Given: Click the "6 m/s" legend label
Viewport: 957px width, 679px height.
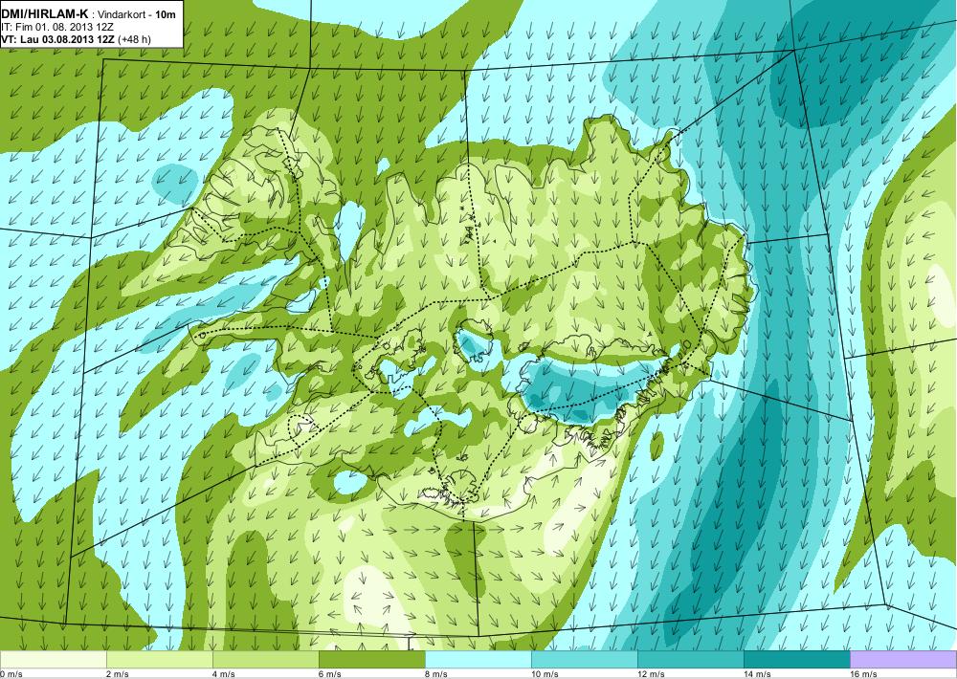Looking at the screenshot, I should coord(329,674).
